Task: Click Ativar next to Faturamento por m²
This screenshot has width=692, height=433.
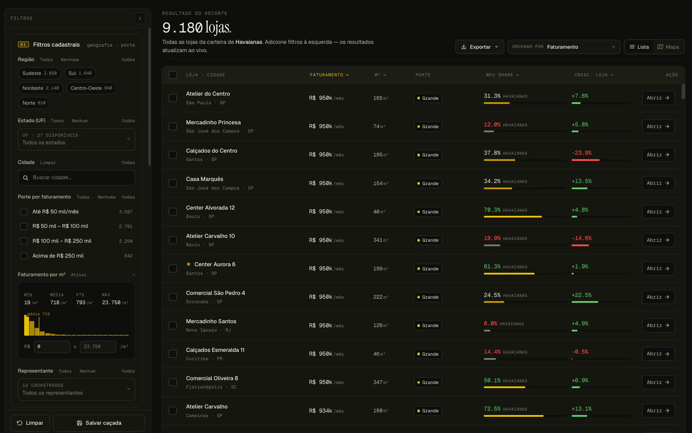Action: click(x=79, y=275)
